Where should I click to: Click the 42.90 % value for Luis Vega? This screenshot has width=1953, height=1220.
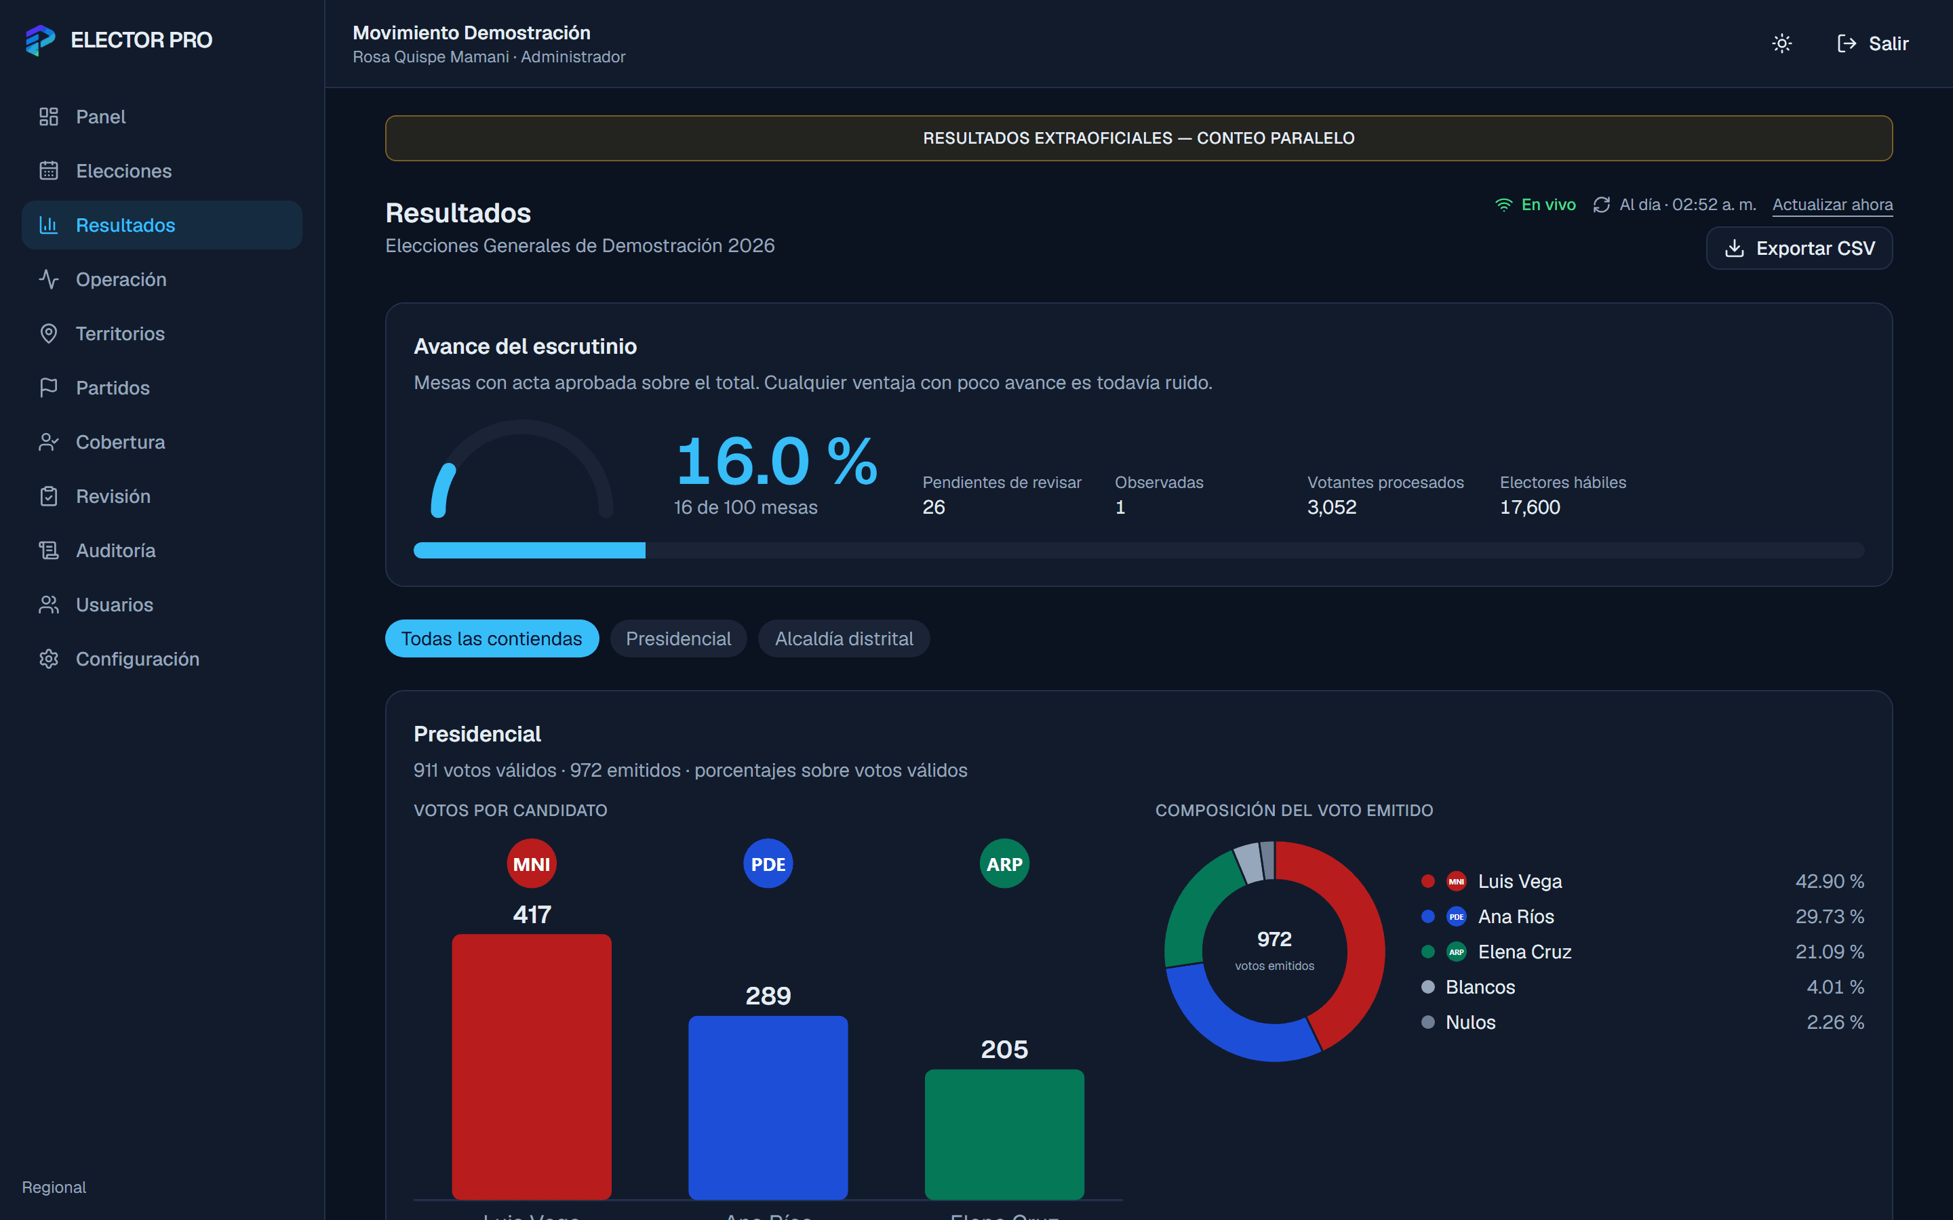(x=1830, y=881)
